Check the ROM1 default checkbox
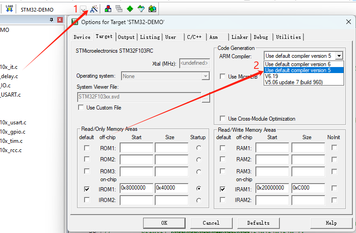The height and width of the screenshot is (233, 356). point(87,148)
